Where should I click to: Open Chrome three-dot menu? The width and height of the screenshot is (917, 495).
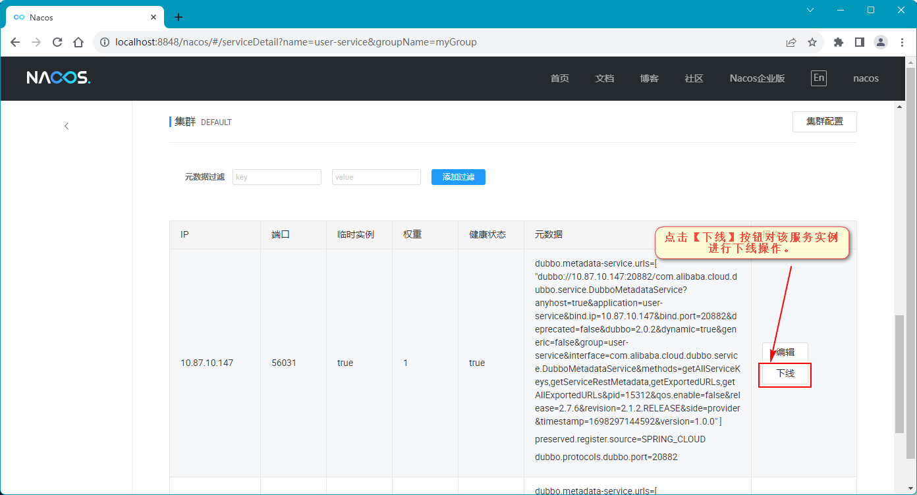pyautogui.click(x=902, y=42)
